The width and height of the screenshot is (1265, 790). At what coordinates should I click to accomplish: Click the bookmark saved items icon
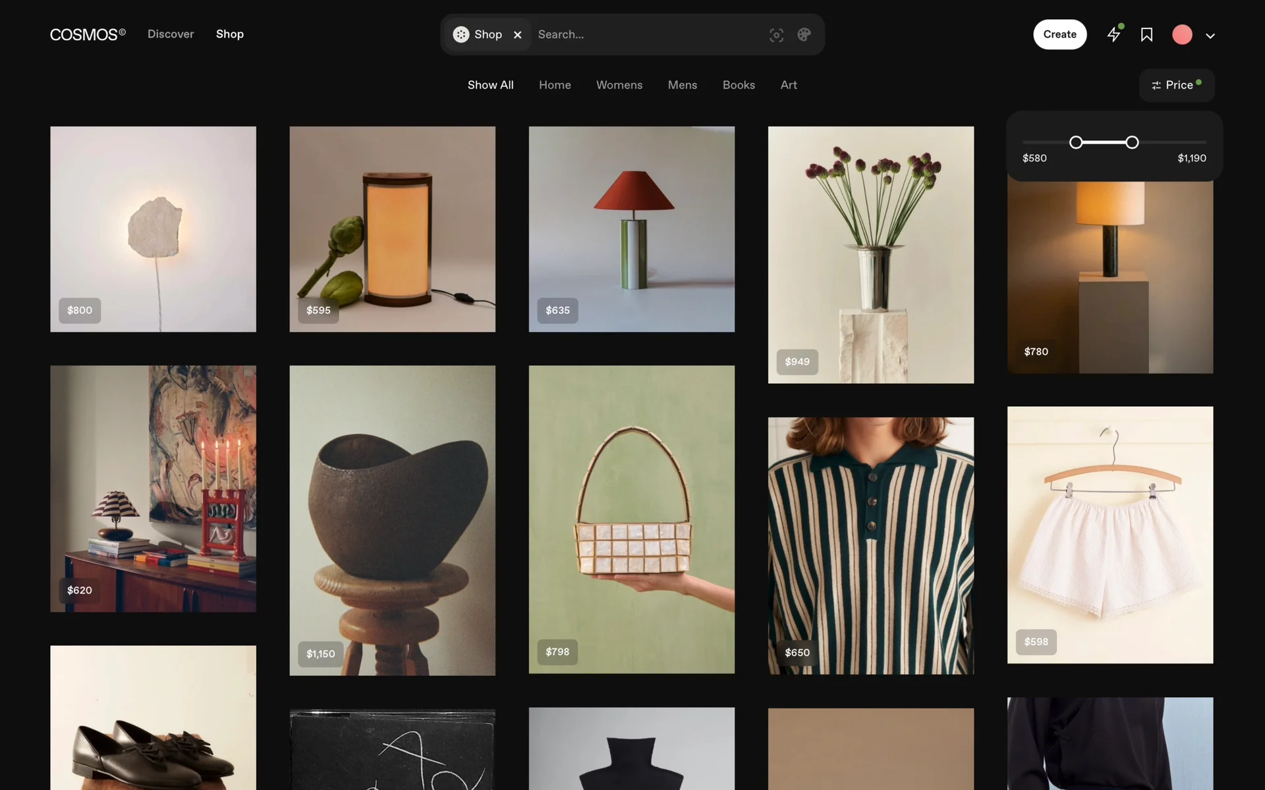click(x=1146, y=35)
